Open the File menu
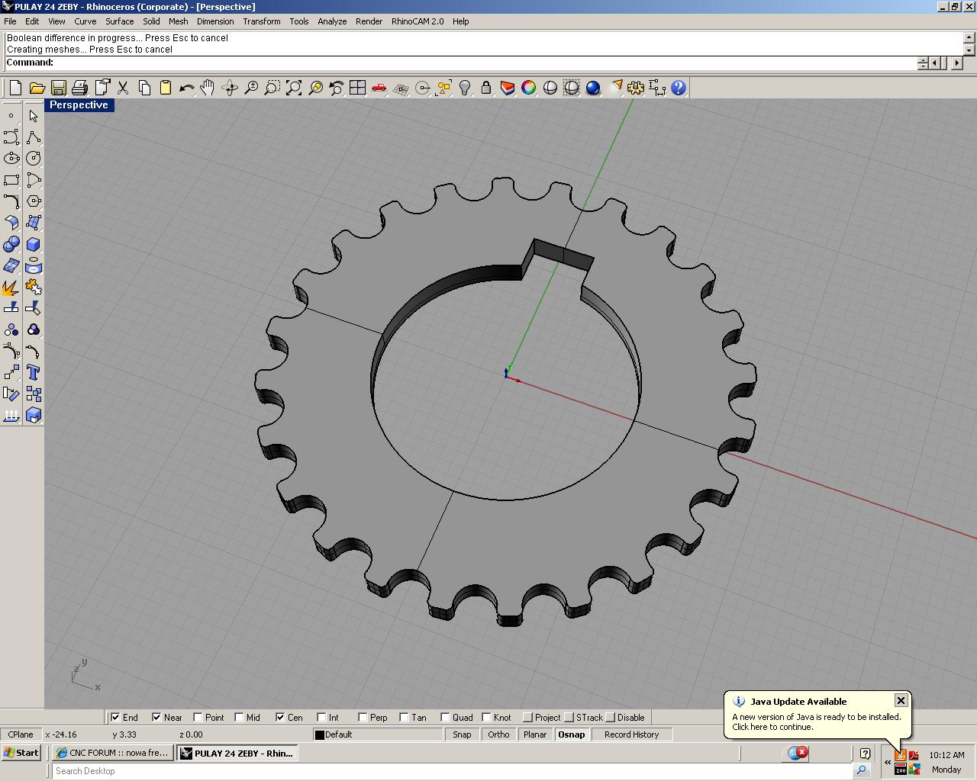Screen dimensions: 977x781 (10, 21)
